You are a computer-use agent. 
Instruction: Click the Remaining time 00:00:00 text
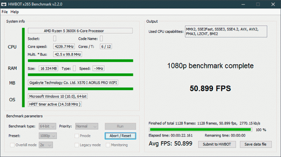pyautogui.click(x=225, y=135)
